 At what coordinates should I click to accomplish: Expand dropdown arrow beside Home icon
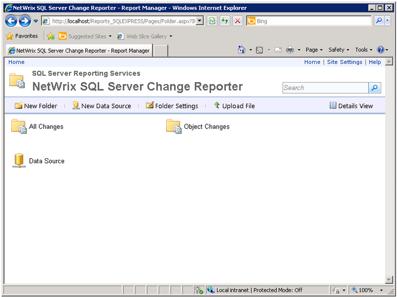coord(251,50)
